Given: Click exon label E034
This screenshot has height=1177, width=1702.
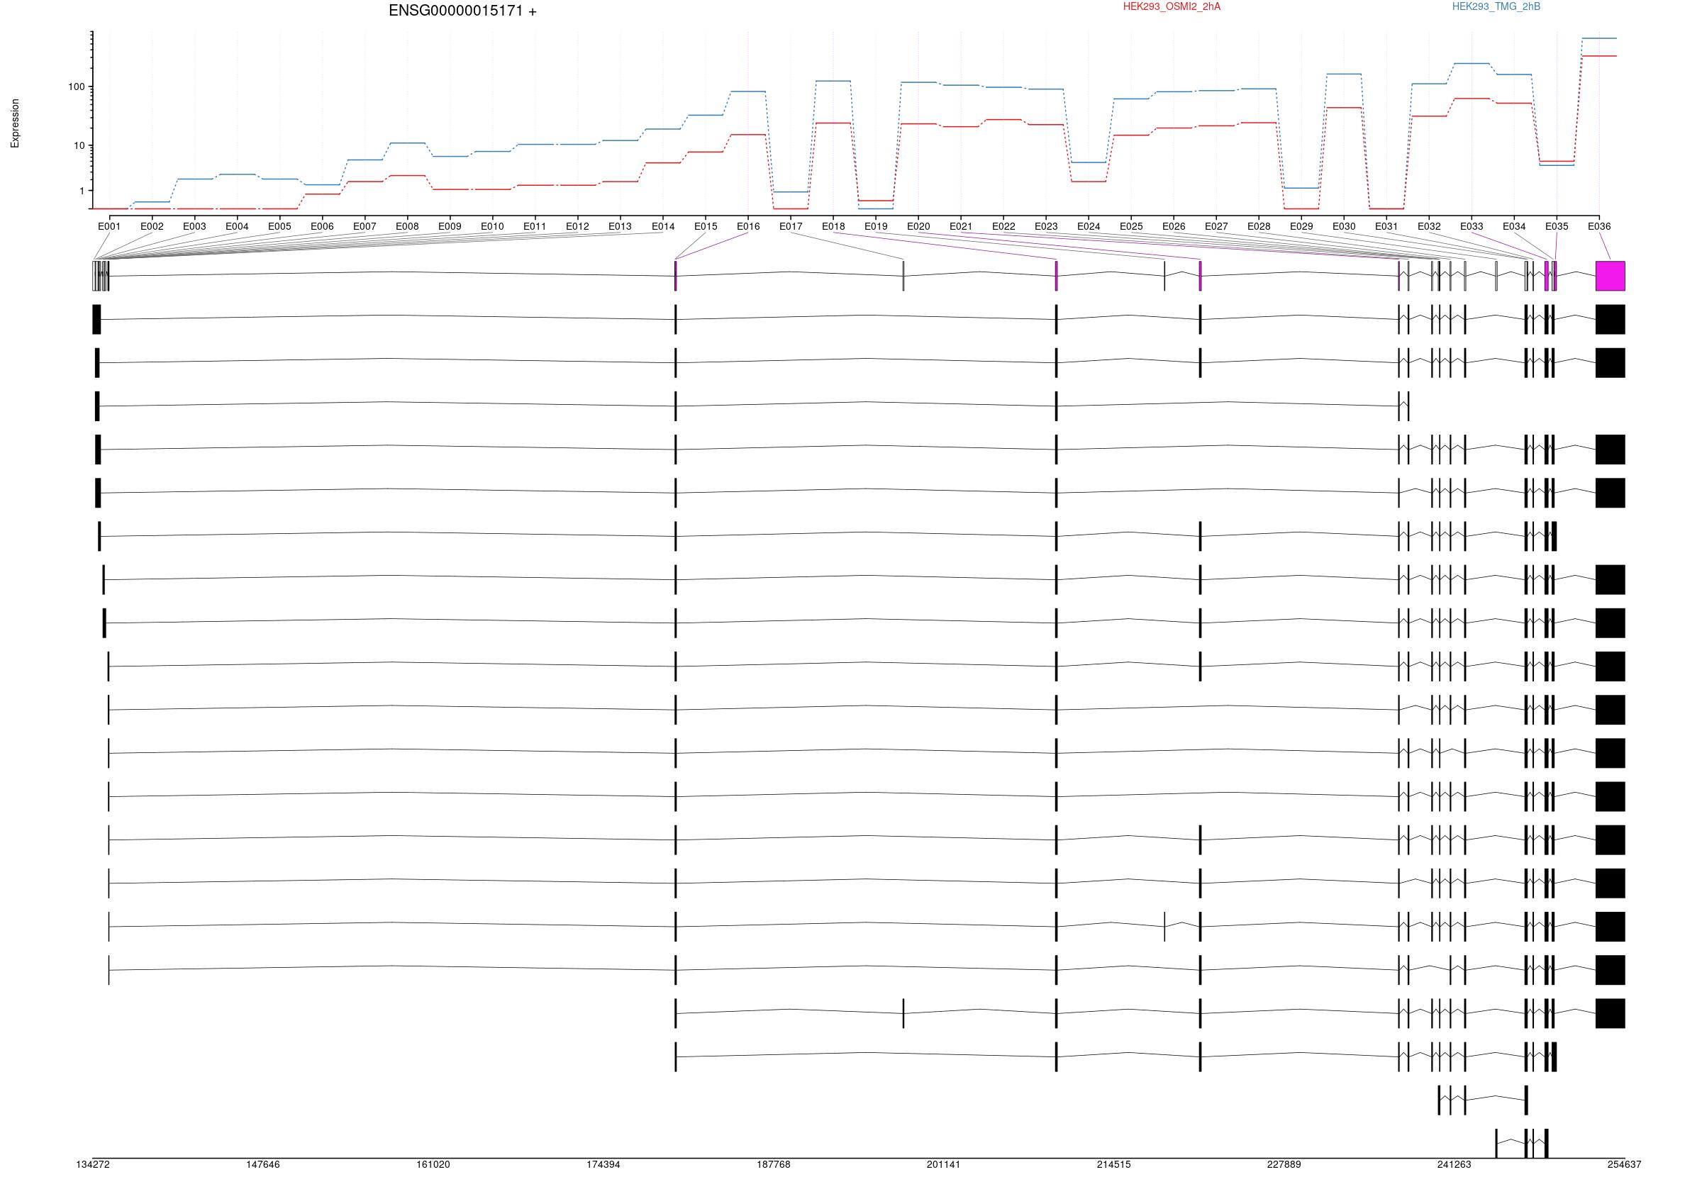Looking at the screenshot, I should pos(1515,226).
